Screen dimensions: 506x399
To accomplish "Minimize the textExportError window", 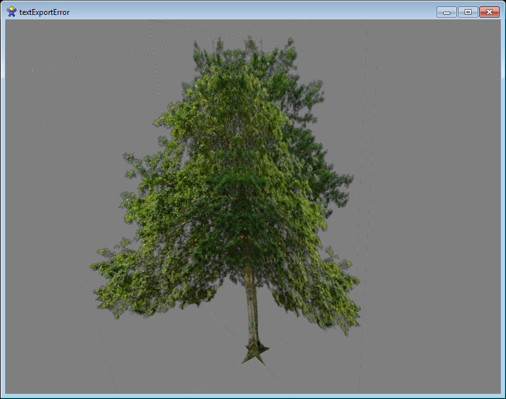I will [x=446, y=12].
